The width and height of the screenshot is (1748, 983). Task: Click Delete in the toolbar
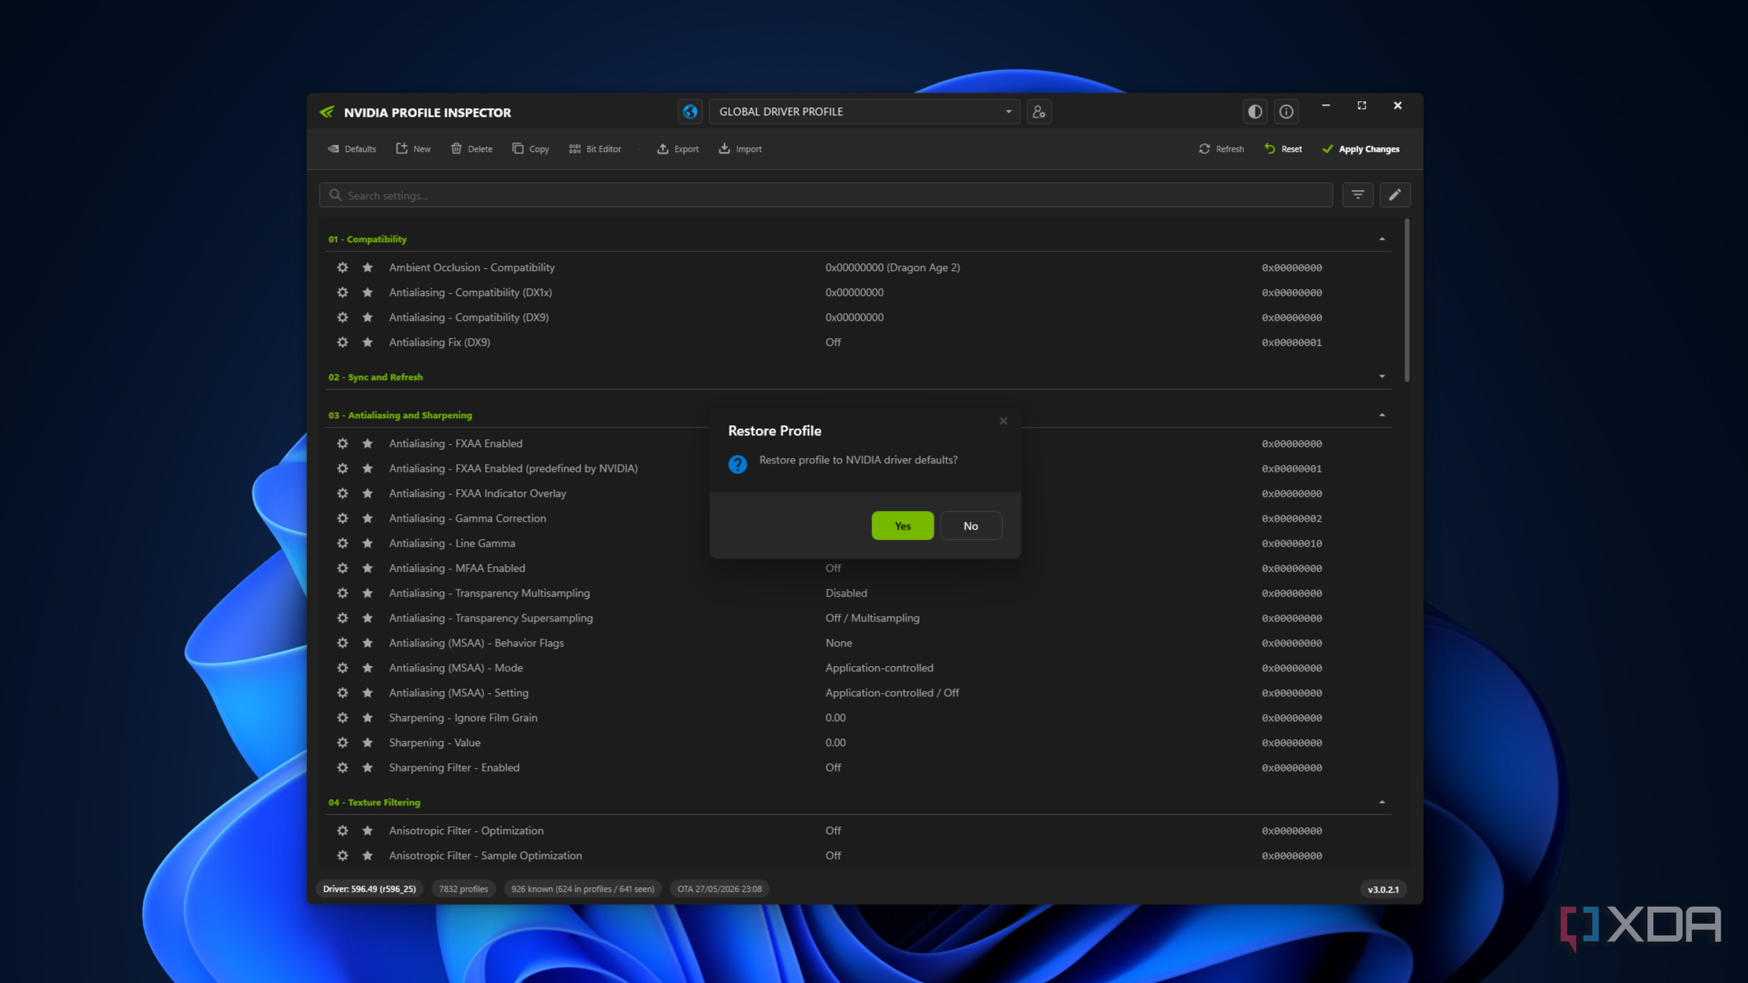click(471, 149)
